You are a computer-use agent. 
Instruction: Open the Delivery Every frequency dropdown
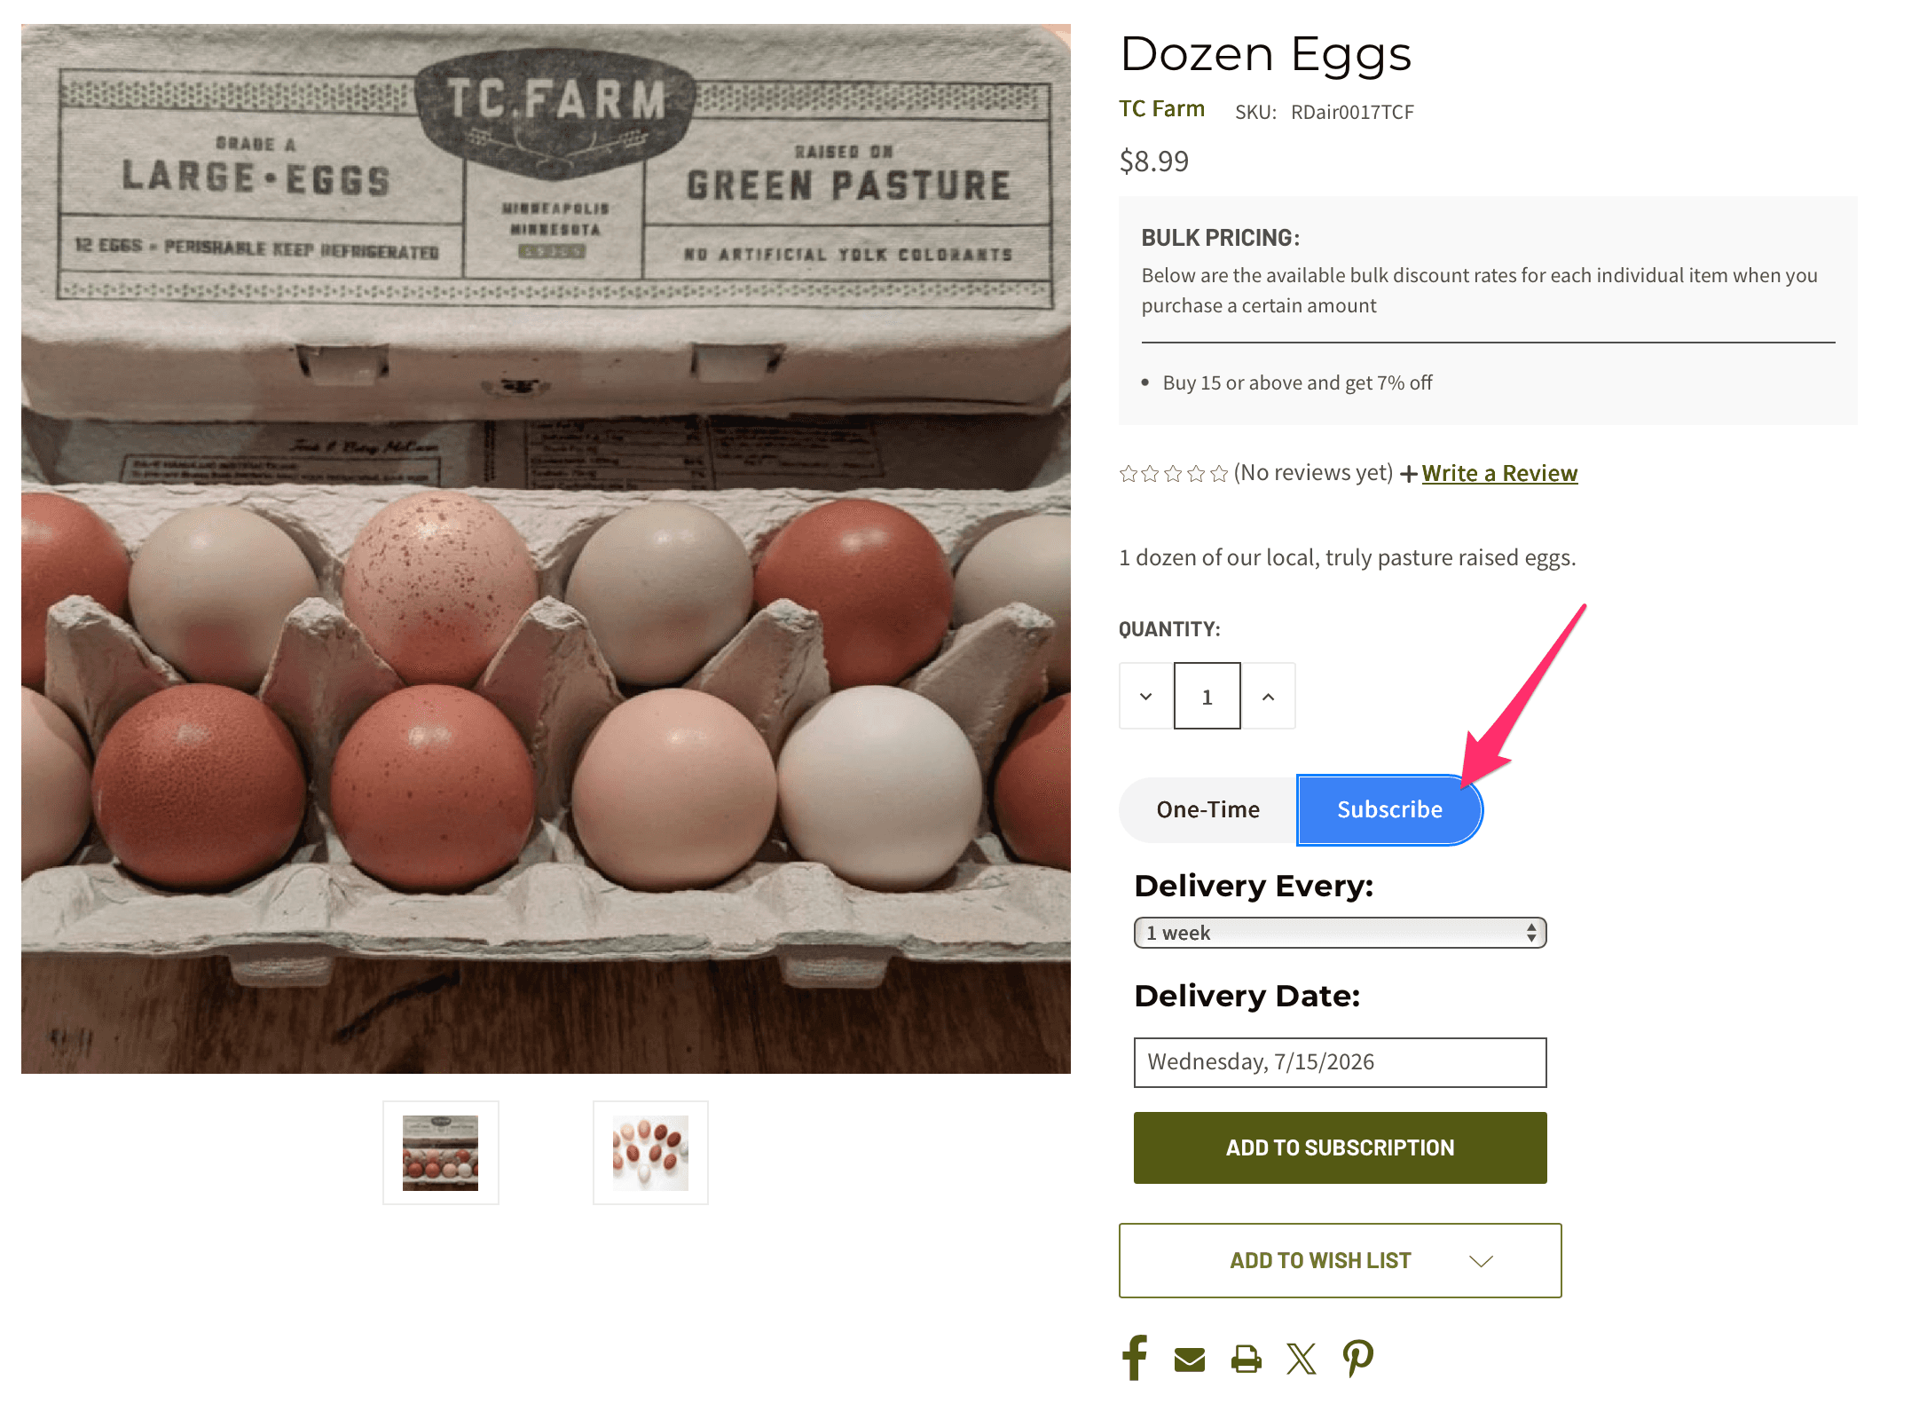(x=1341, y=933)
